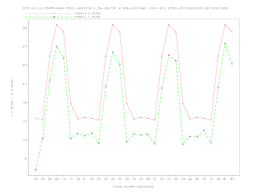
Task: Click the x-axis forecast hour label 48
Action: click(148, 179)
